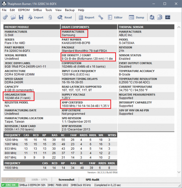Viewport: 182px width, 188px height.
Task: Click the Samsung manufacturer value
Action: tap(69, 35)
